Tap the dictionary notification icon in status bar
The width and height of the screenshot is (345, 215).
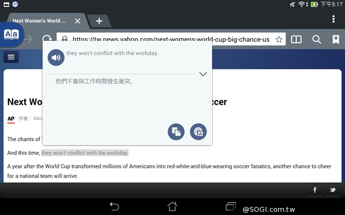[x=15, y=4]
